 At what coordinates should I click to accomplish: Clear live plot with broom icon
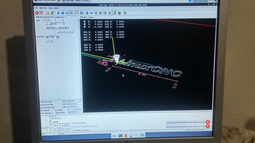(125, 13)
